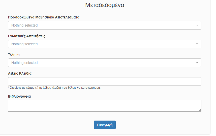Click the red required asterisk next to Ύλη

(x=18, y=55)
